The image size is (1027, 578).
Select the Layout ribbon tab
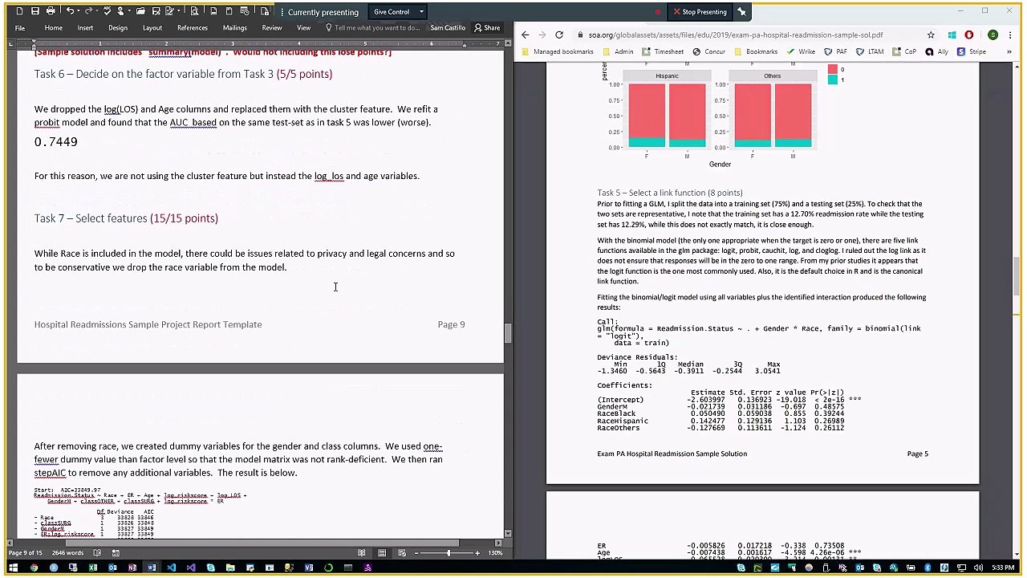(x=152, y=27)
